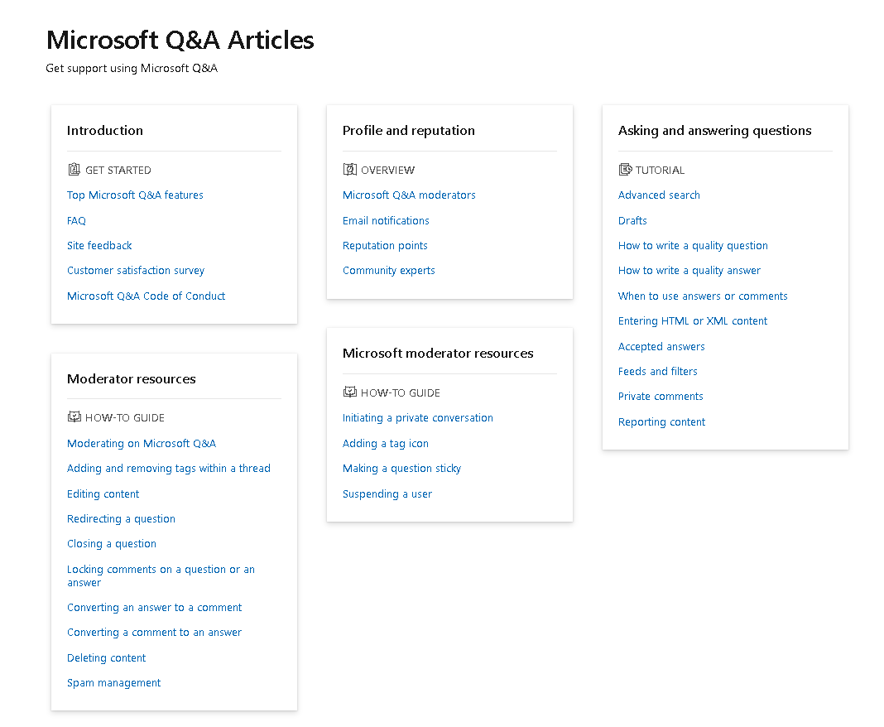The height and width of the screenshot is (727, 884).
Task: Open the Reporting content link
Action: click(661, 422)
